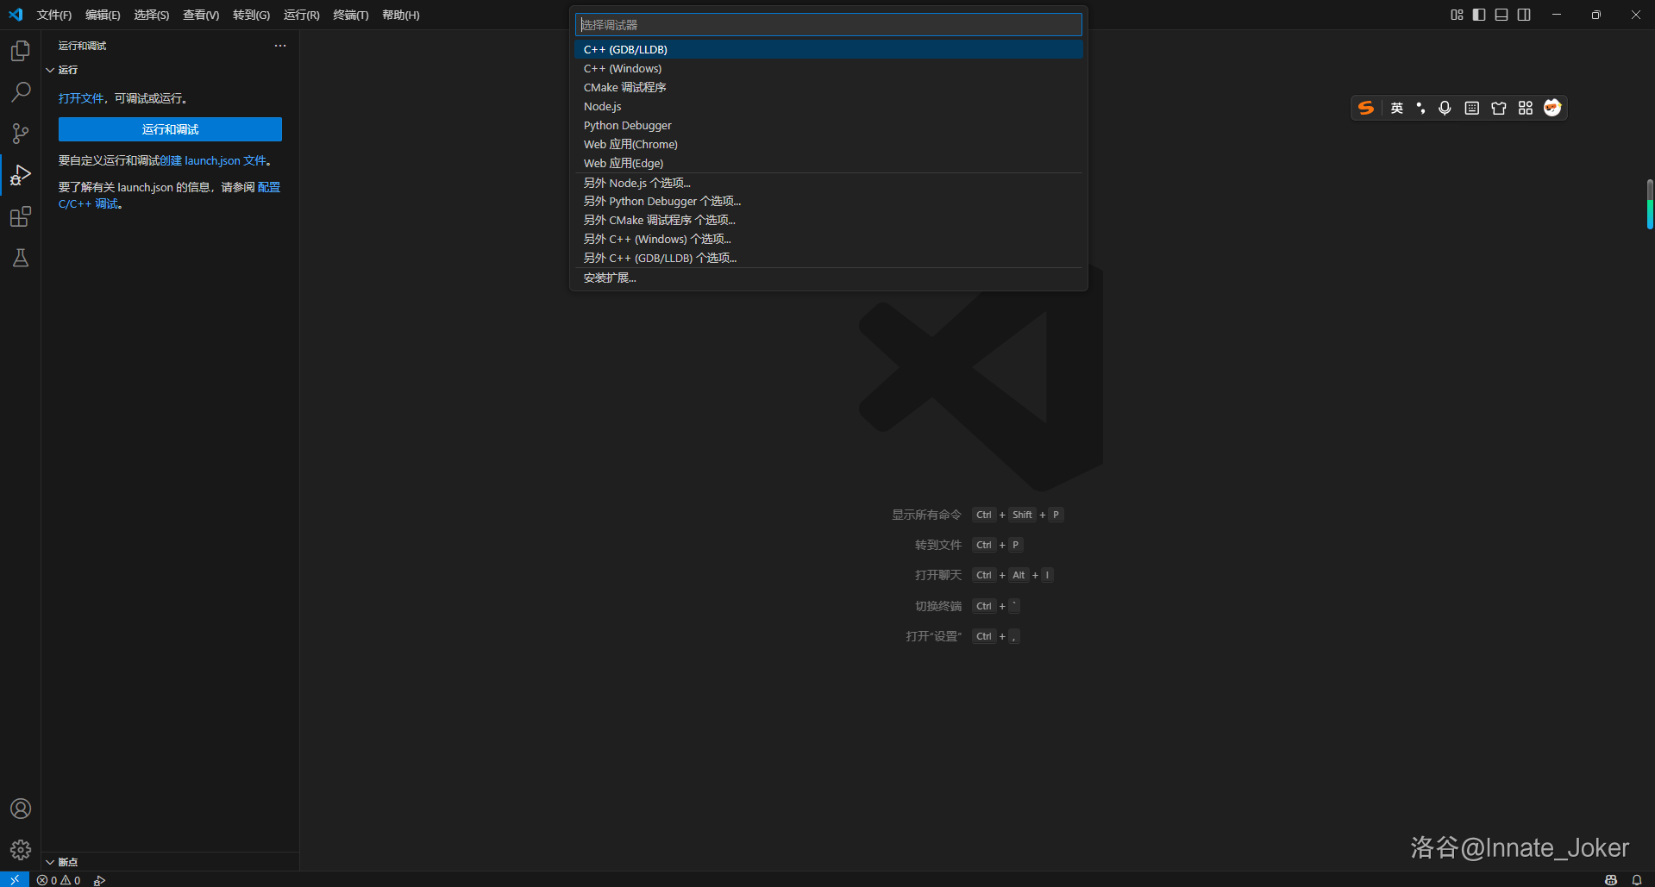Open the Search view icon
This screenshot has height=887, width=1655.
[20, 91]
